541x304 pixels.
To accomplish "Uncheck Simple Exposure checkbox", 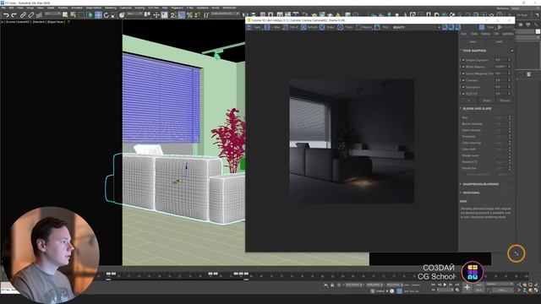I will pos(463,60).
